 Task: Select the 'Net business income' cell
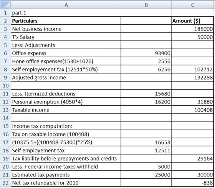(x=66, y=29)
